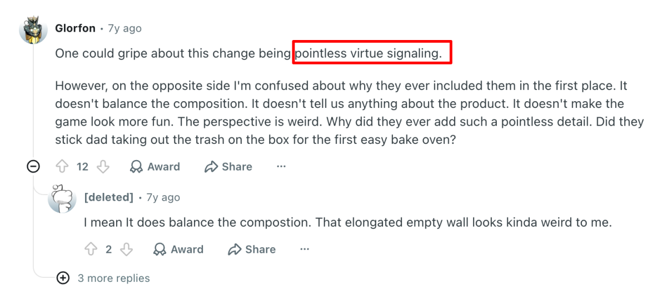Share the deleted user's reply
This screenshot has height=294, width=667.
[x=251, y=250]
